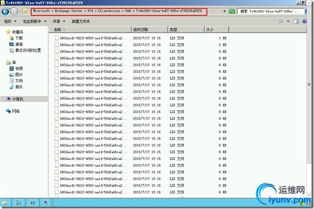Select the LZX file sized 1 KB
The image size is (314, 209).
click(x=140, y=38)
